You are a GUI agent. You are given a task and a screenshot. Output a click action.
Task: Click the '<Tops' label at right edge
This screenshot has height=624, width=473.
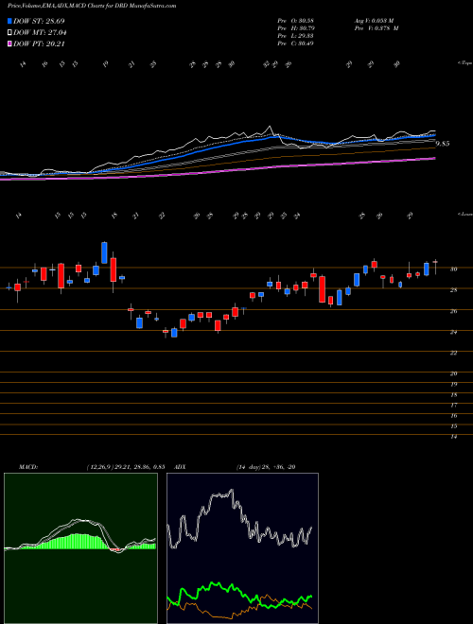coord(464,63)
